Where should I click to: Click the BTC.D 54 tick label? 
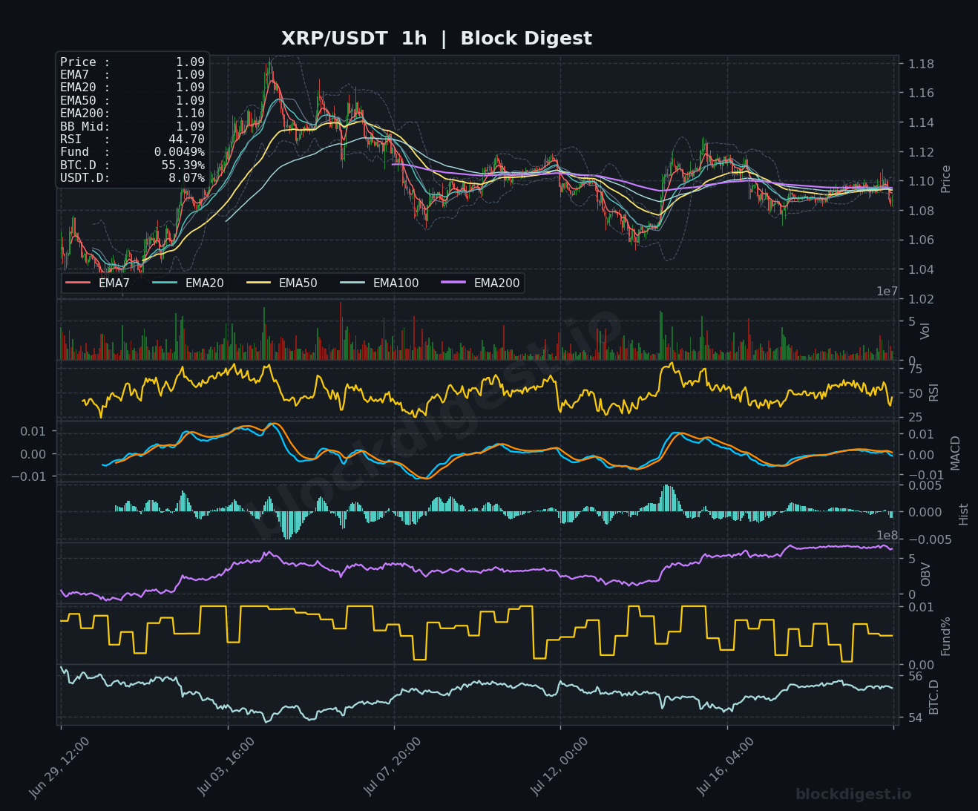915,718
